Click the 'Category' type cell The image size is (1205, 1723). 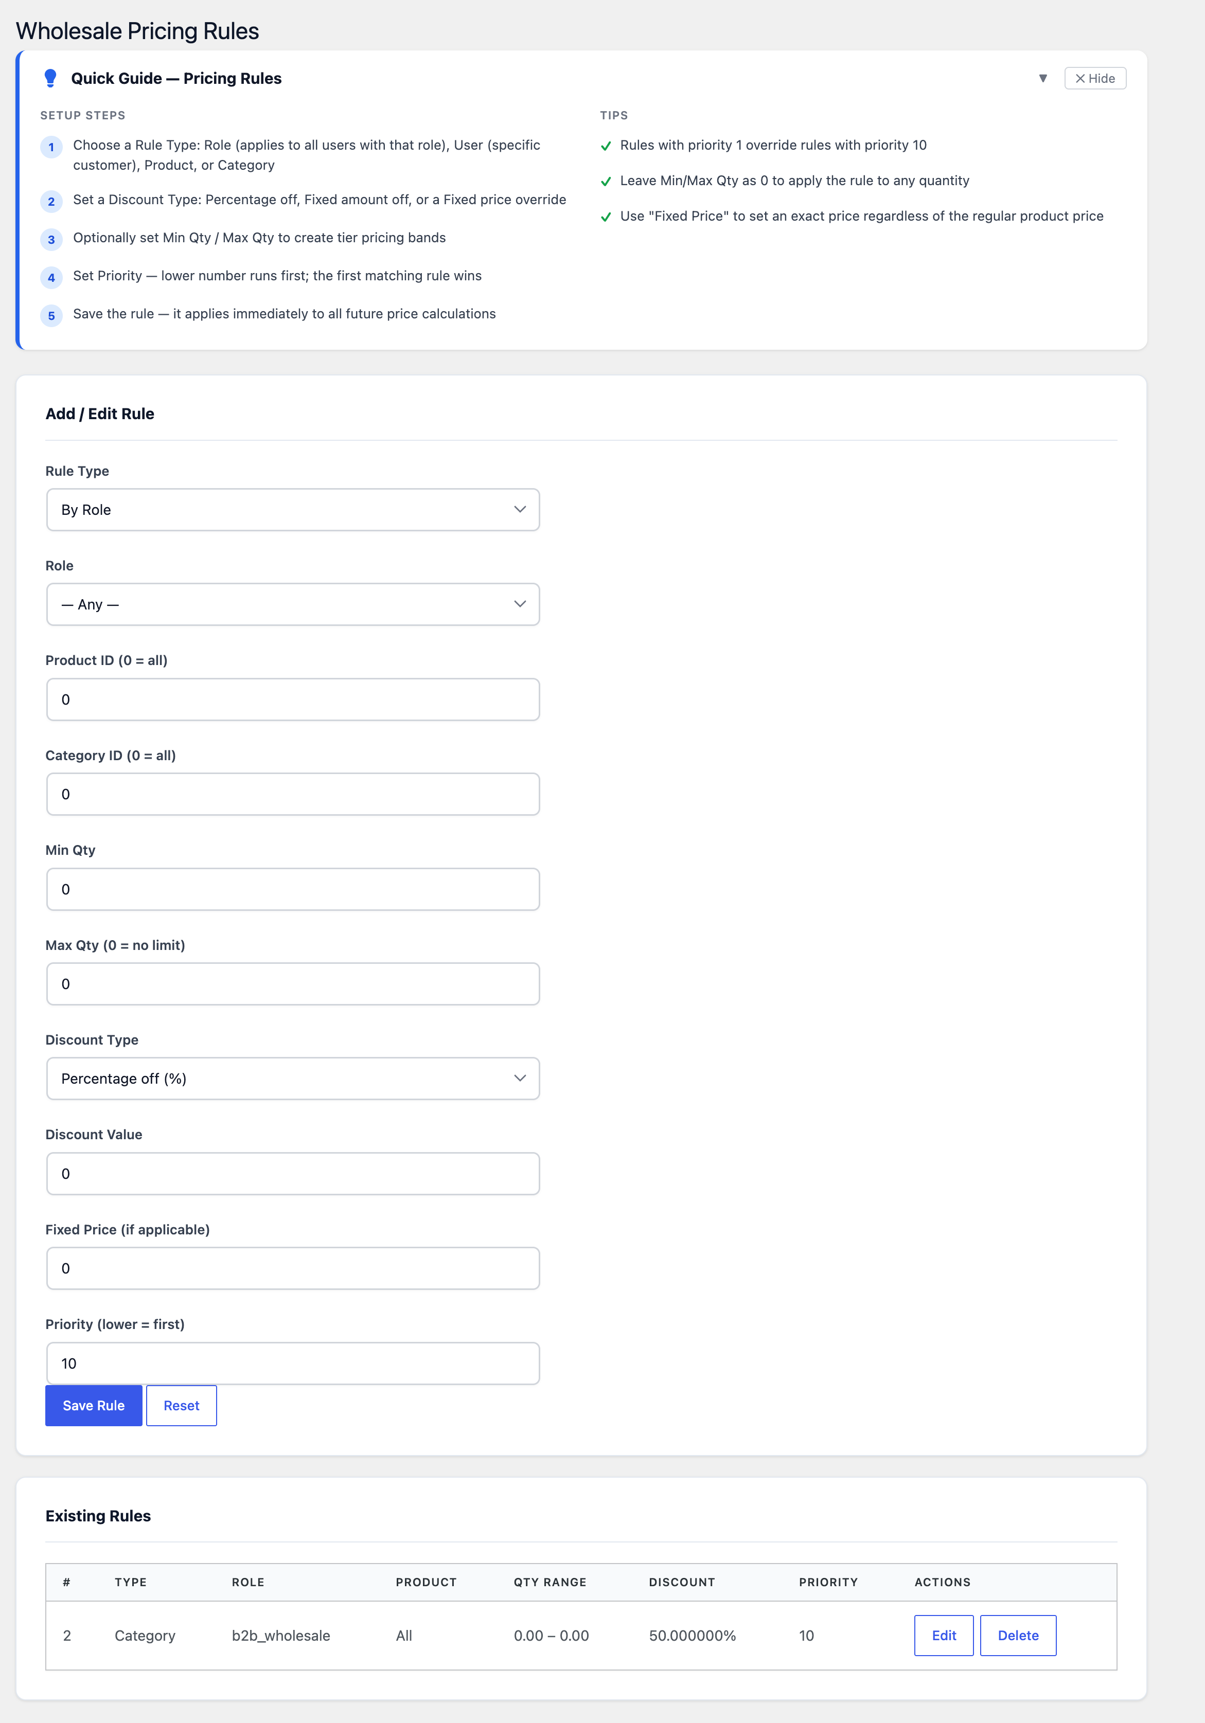145,1635
